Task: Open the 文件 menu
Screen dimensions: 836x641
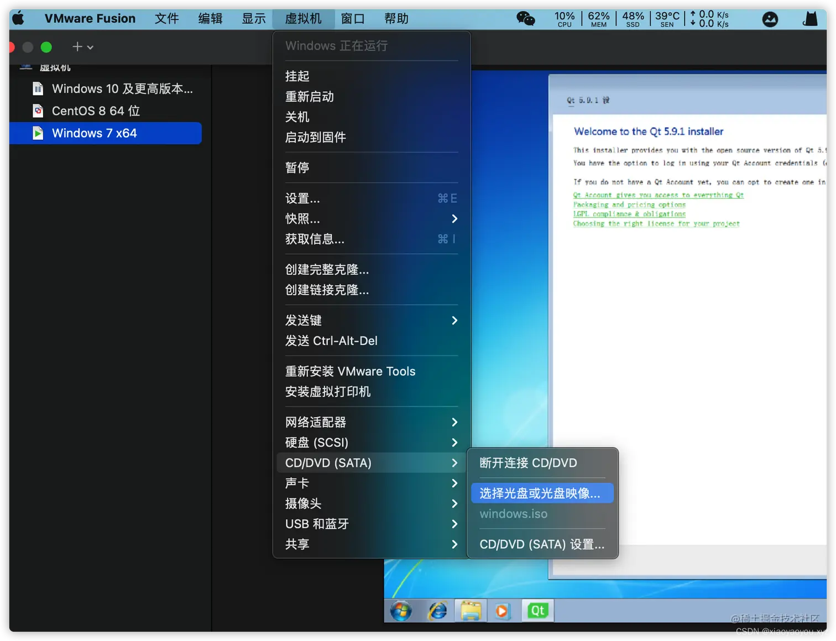Action: 166,19
